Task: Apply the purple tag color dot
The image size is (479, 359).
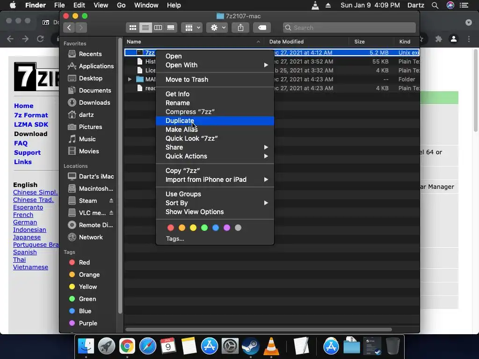Action: [227, 228]
